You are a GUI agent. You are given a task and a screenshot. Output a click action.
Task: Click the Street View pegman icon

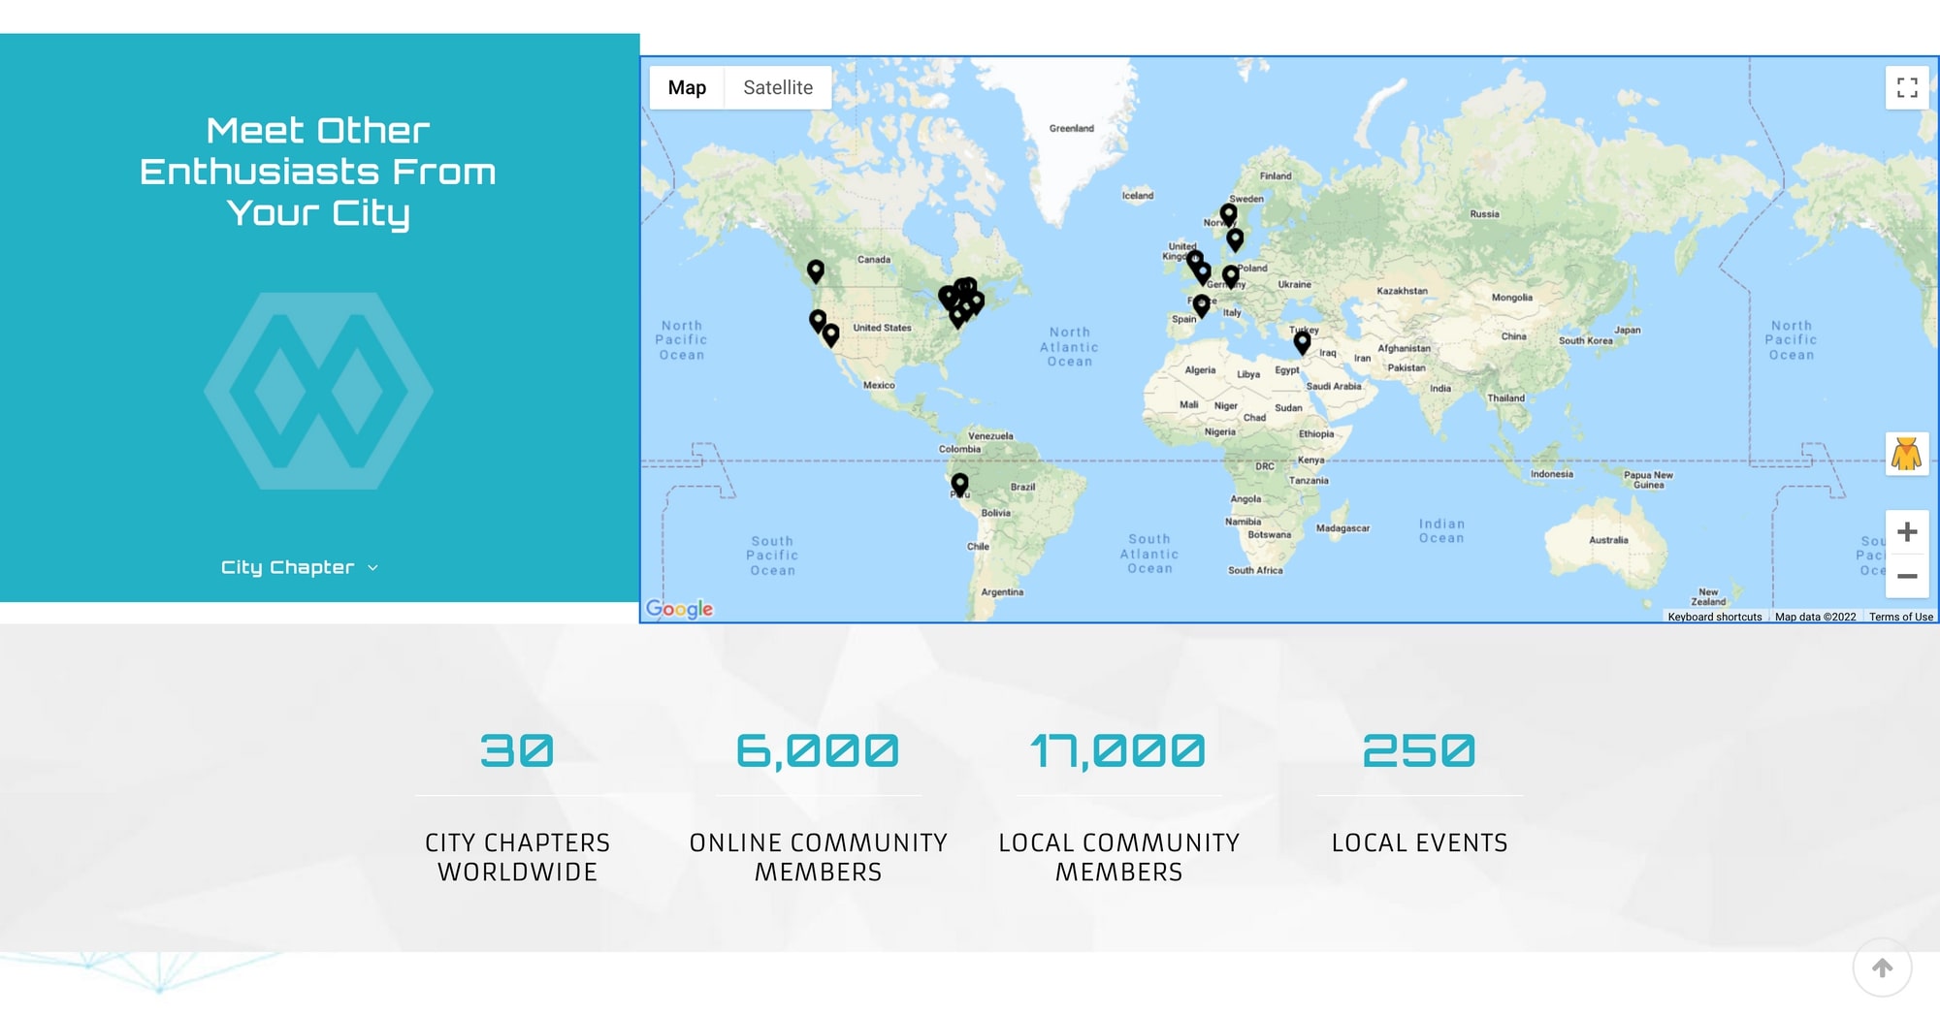1907,454
